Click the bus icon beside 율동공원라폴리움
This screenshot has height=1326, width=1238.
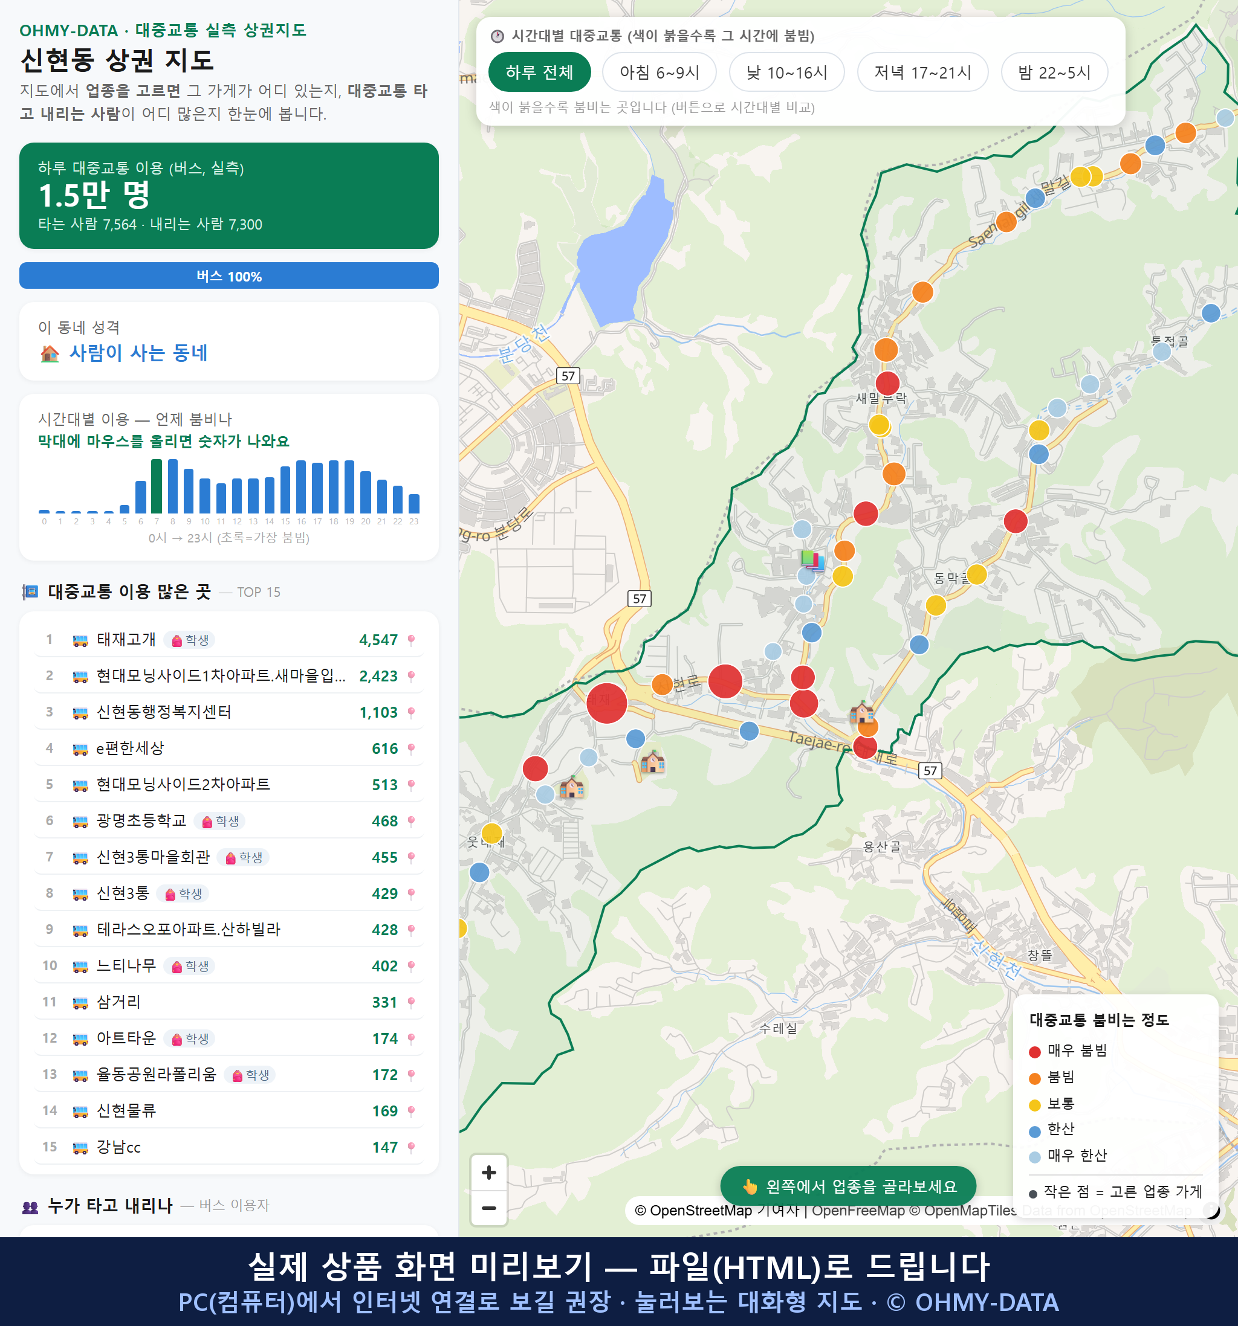point(80,1075)
